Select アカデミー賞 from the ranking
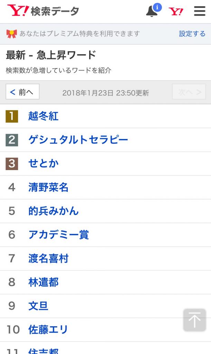The image size is (211, 354). pos(59,235)
